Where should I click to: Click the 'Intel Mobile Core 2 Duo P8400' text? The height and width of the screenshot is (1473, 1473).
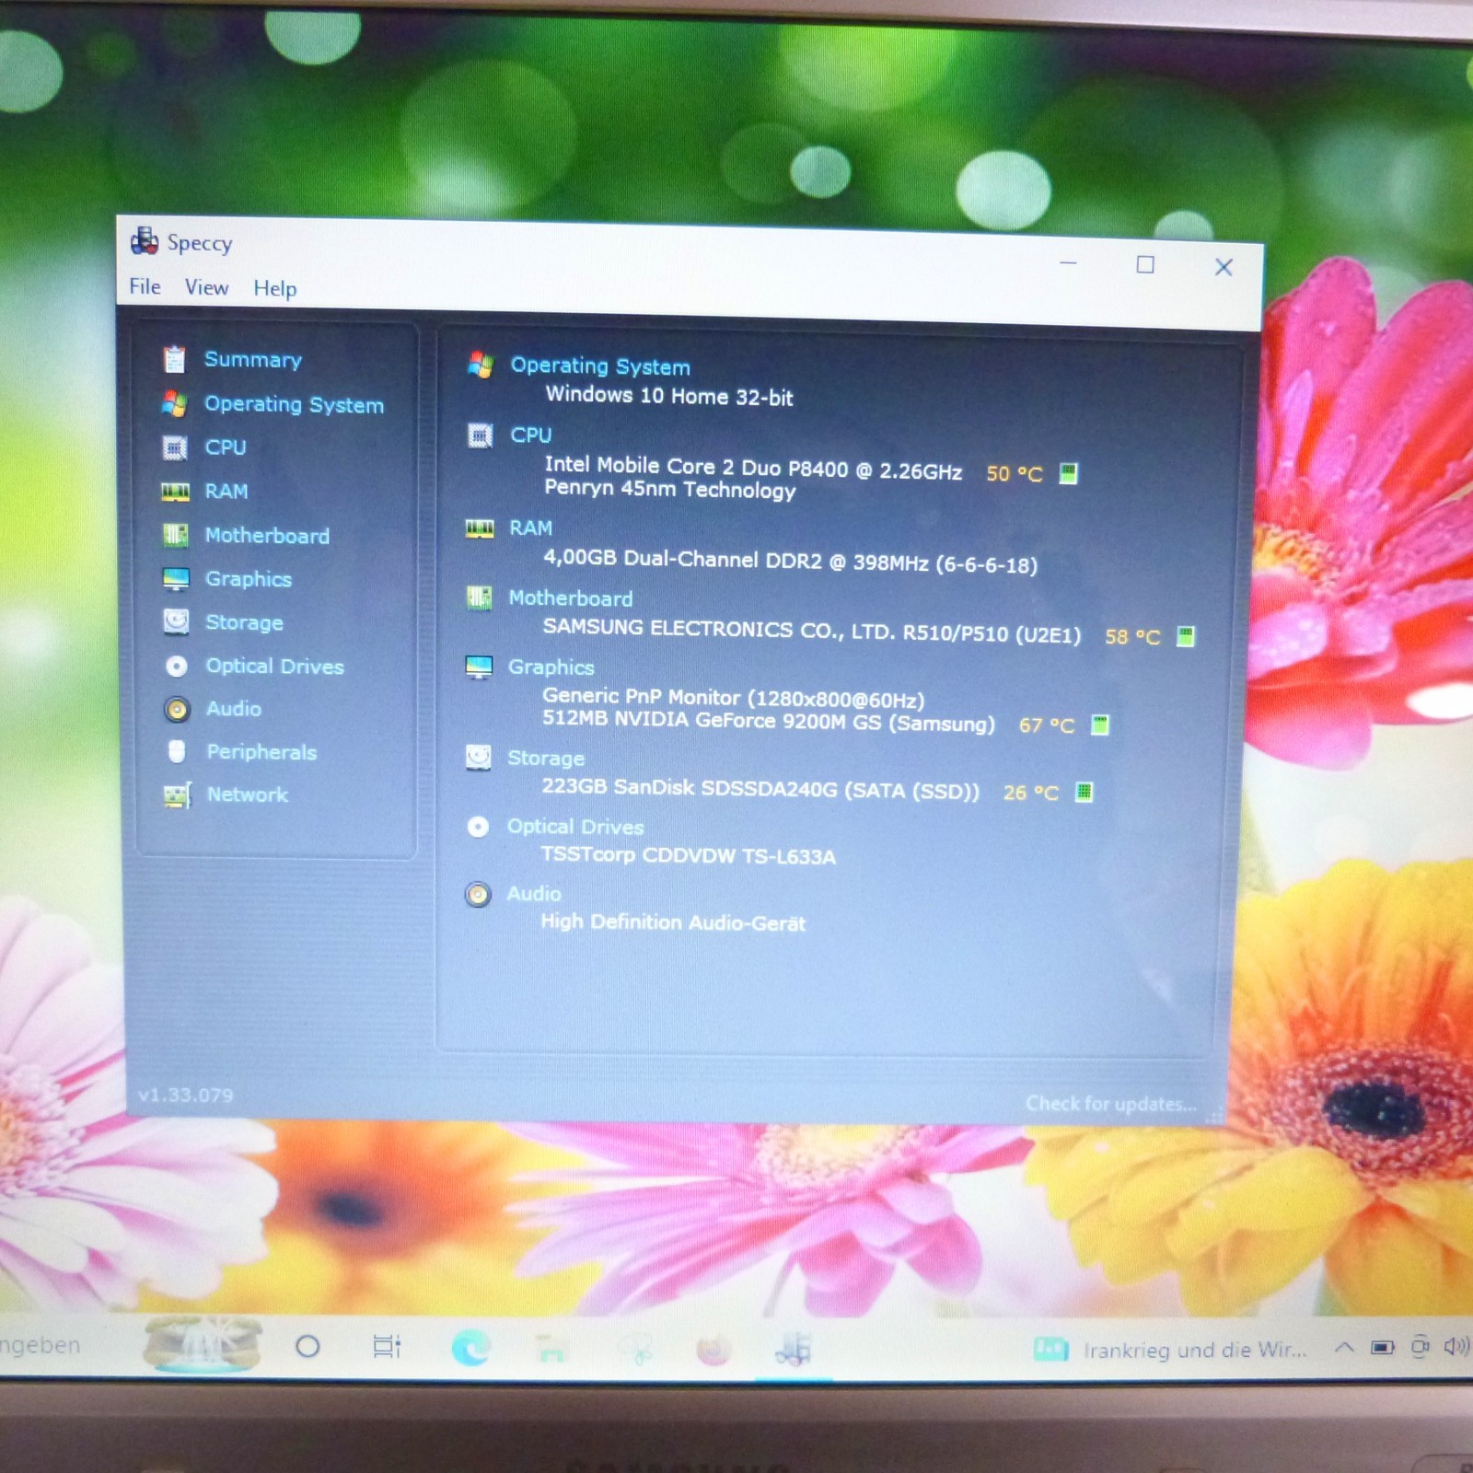696,468
